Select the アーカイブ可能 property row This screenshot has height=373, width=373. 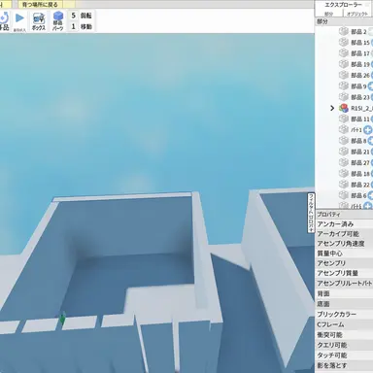344,234
